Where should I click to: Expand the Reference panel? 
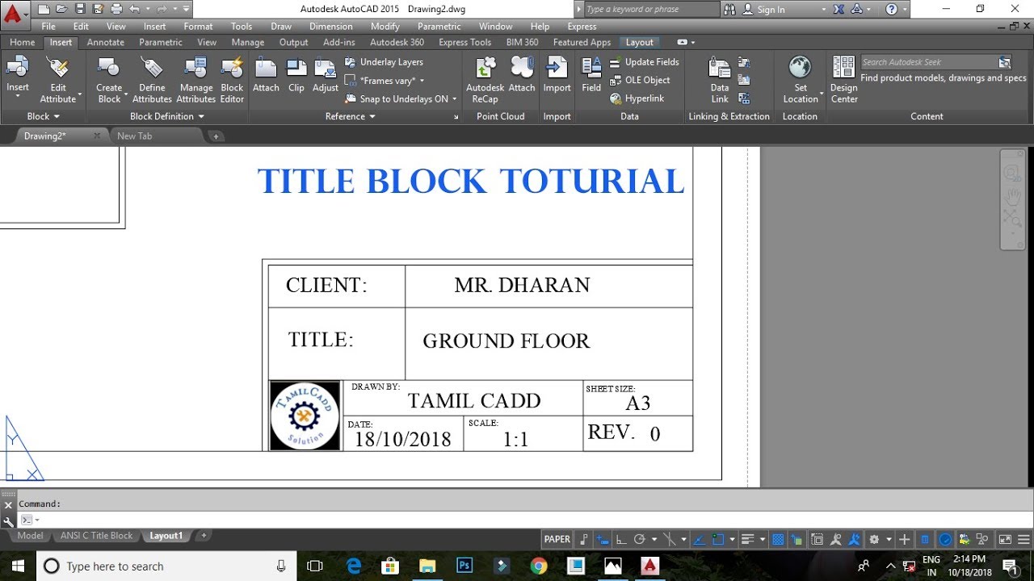click(351, 116)
